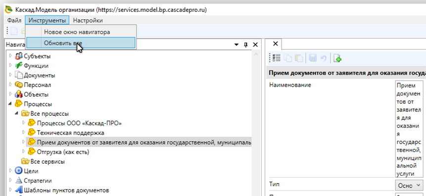Click the Все сервисы folder icon
426x196 pixels.
click(x=25, y=161)
